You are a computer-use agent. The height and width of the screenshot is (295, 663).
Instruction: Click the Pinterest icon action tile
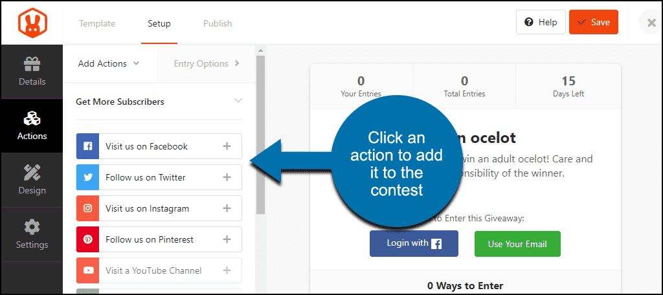coord(87,239)
